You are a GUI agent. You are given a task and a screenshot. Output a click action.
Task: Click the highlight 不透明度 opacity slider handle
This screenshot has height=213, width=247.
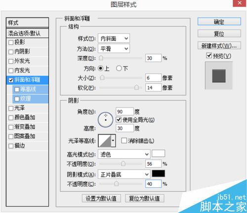point(123,164)
